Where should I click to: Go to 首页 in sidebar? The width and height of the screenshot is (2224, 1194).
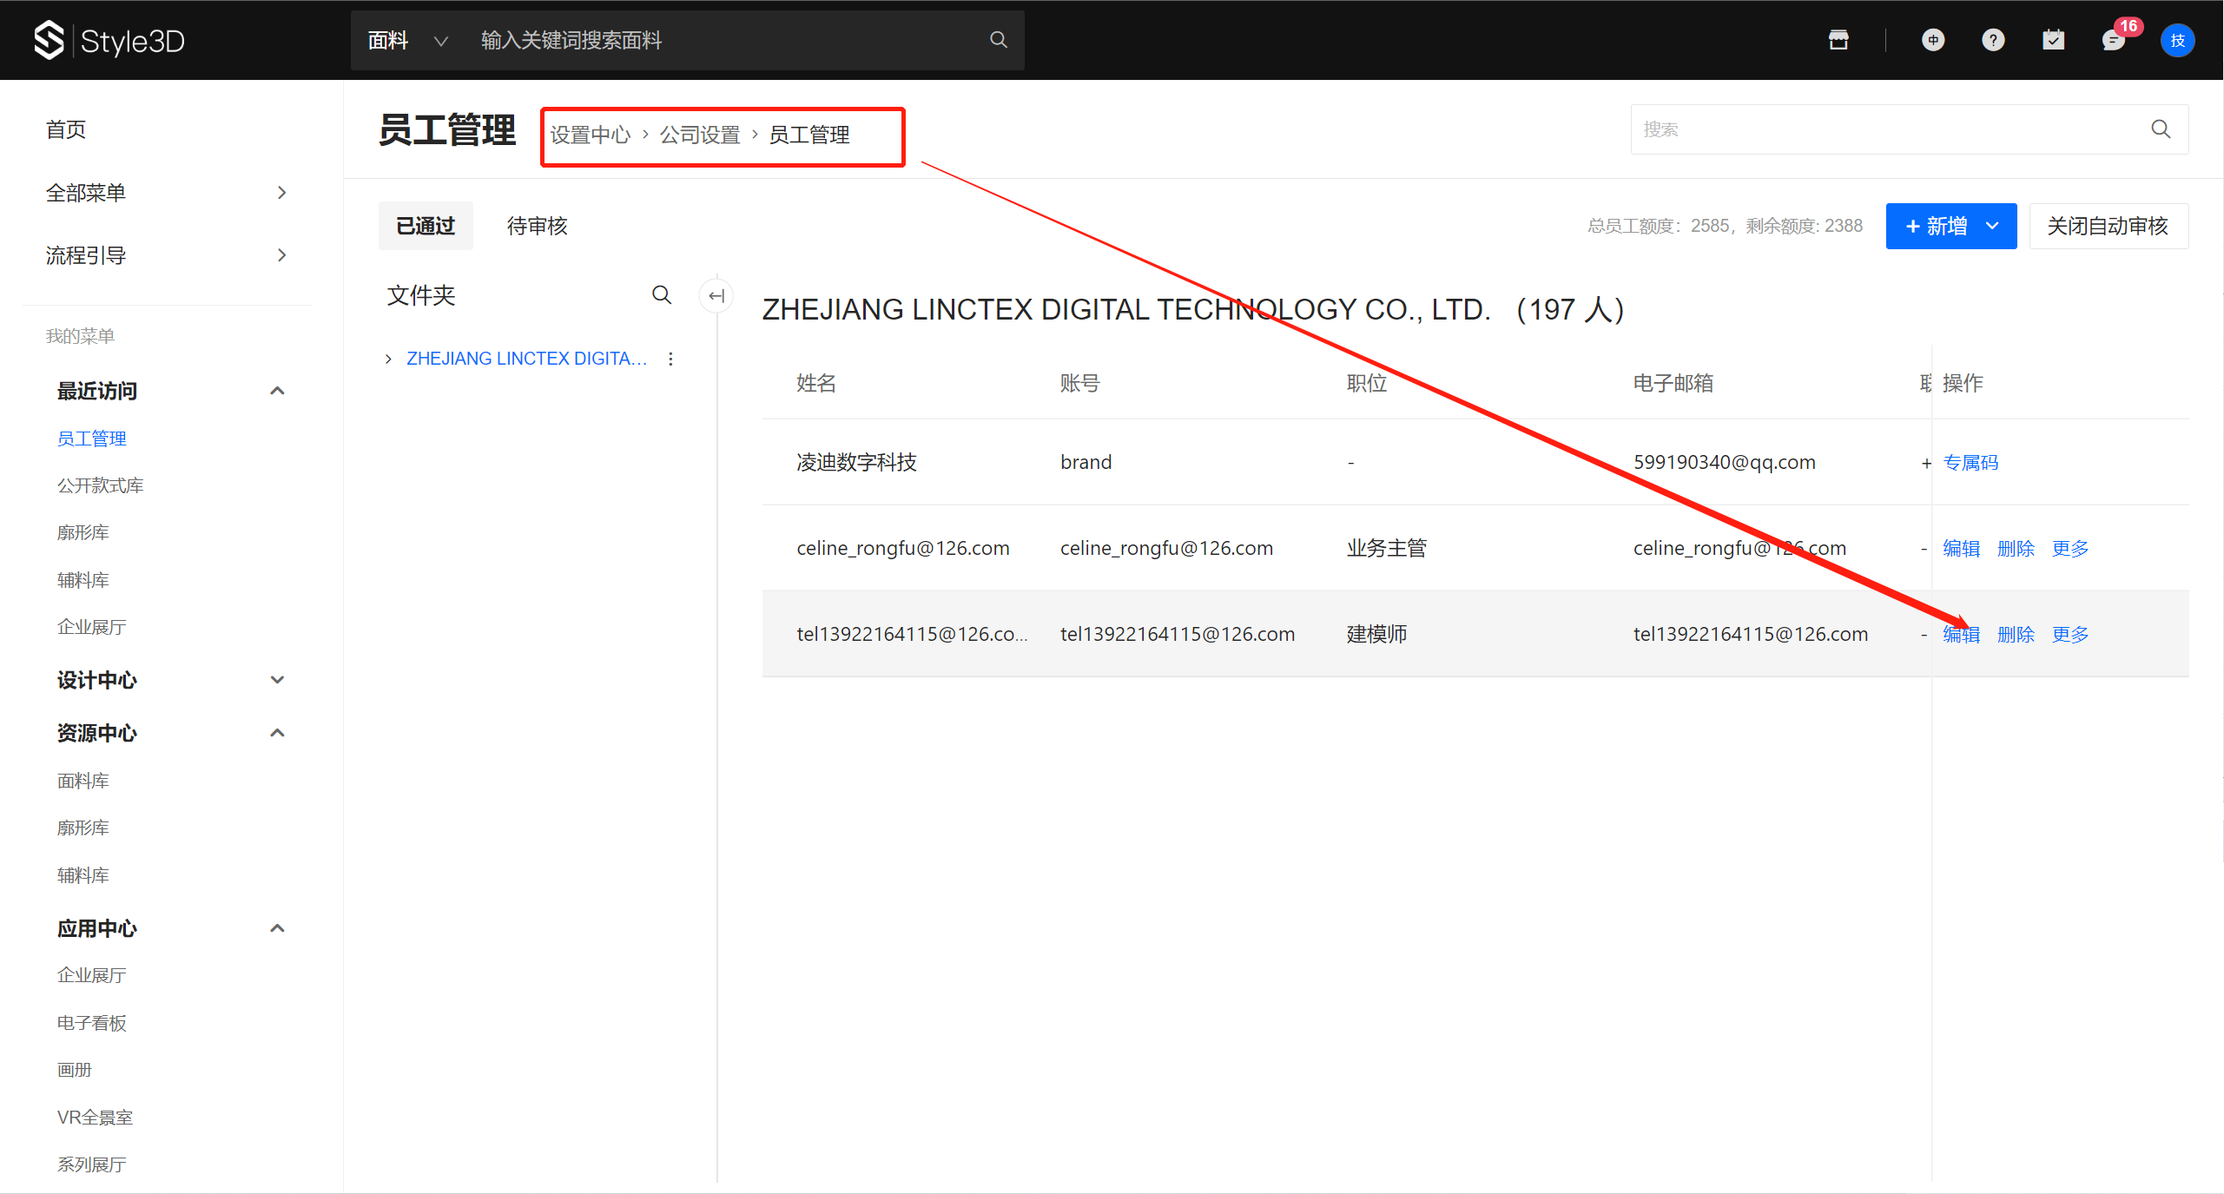point(65,129)
